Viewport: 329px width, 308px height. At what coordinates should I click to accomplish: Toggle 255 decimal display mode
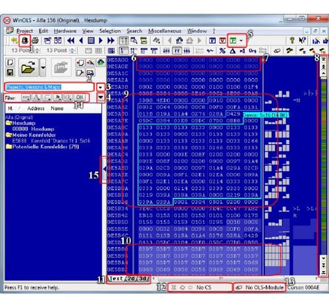coord(166,51)
